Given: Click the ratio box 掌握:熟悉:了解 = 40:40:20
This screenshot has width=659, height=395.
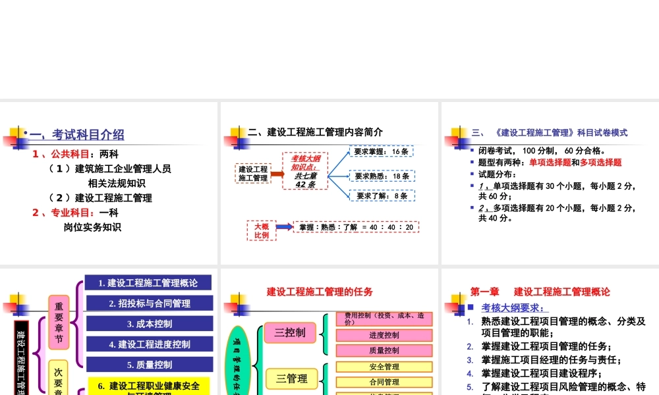Looking at the screenshot, I should [x=356, y=227].
